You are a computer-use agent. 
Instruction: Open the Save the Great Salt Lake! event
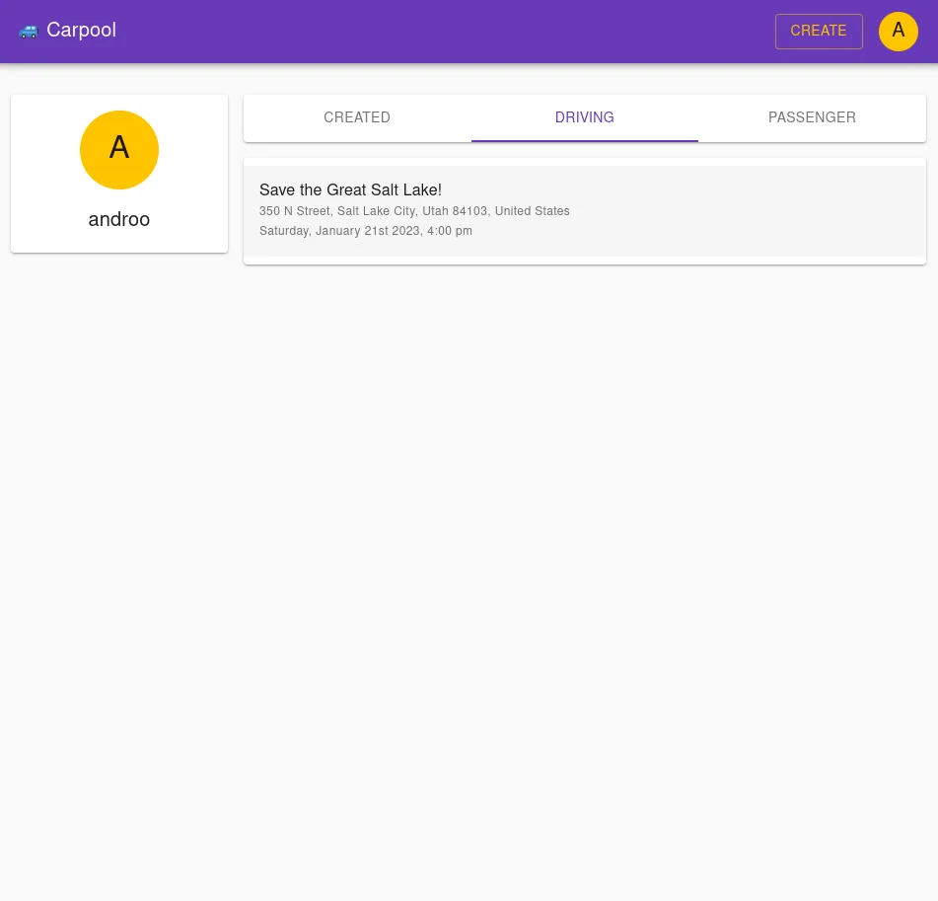point(585,211)
